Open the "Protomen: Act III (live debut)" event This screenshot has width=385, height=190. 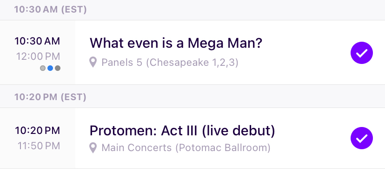point(182,131)
